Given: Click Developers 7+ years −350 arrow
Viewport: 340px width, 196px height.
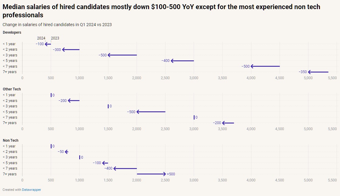Looking at the screenshot, I should point(318,72).
